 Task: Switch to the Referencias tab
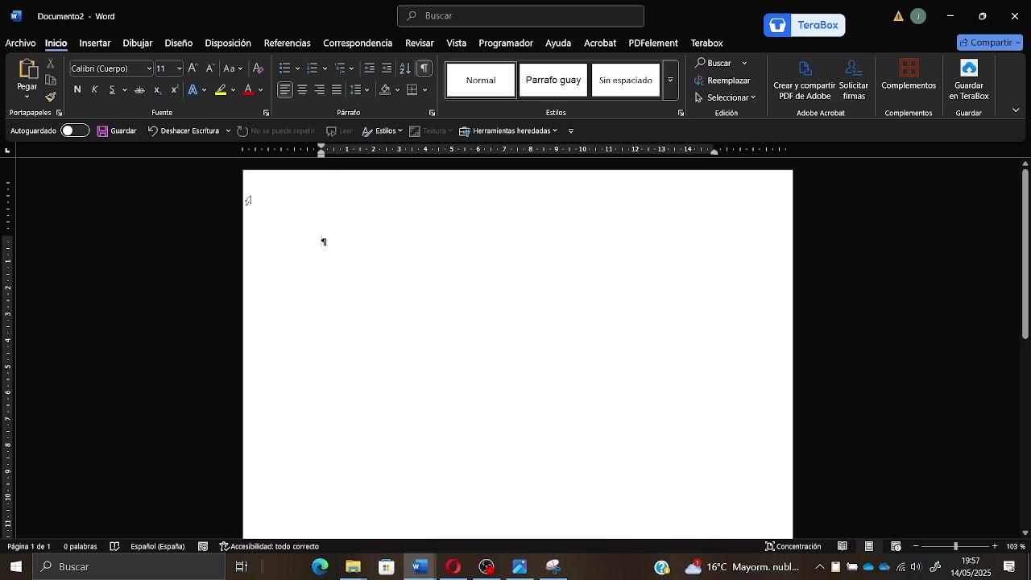(287, 43)
